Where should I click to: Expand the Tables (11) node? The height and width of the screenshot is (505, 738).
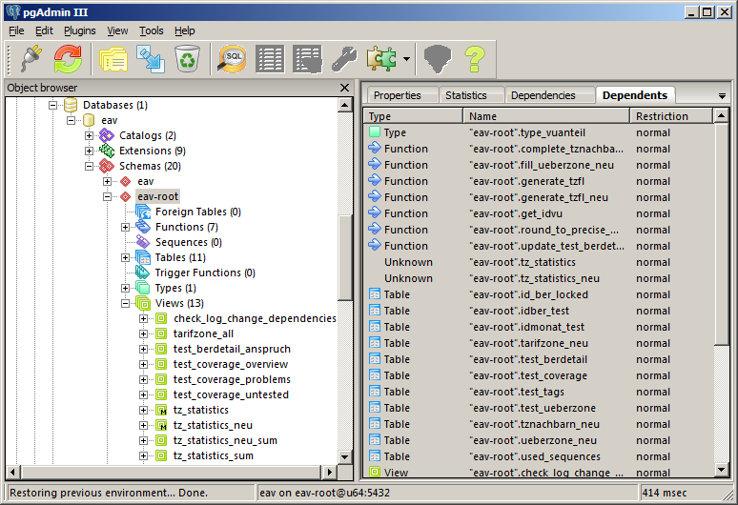[x=126, y=257]
